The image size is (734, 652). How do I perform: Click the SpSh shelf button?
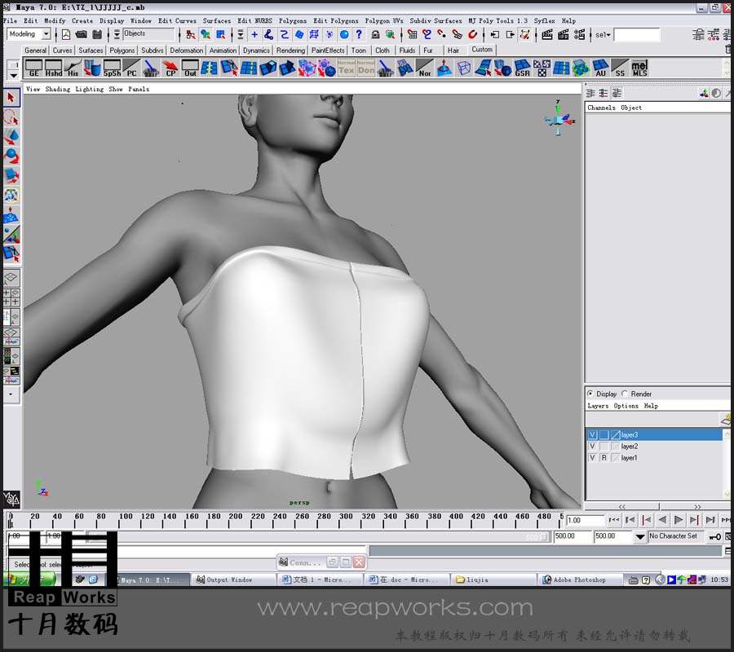[112, 68]
